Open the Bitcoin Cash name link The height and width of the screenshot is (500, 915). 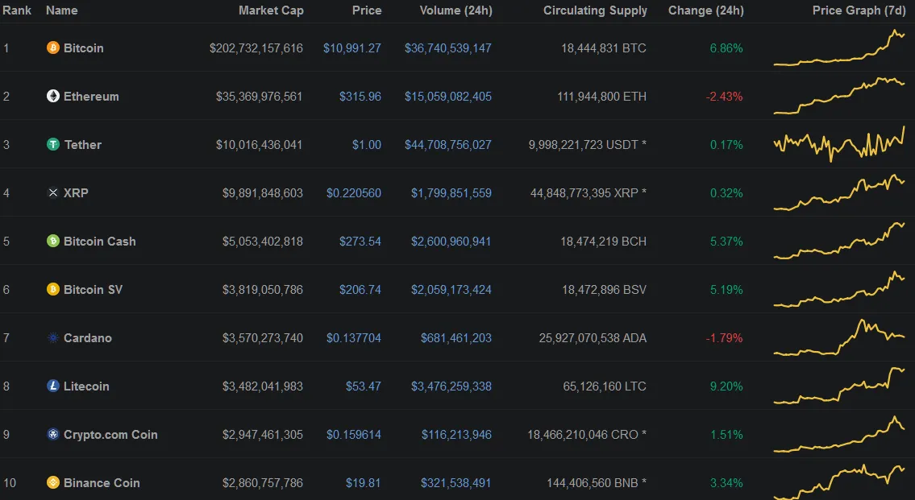[x=100, y=242]
